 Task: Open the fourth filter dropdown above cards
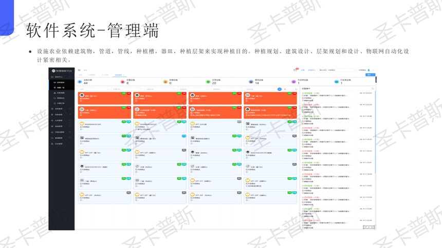(x=193, y=89)
